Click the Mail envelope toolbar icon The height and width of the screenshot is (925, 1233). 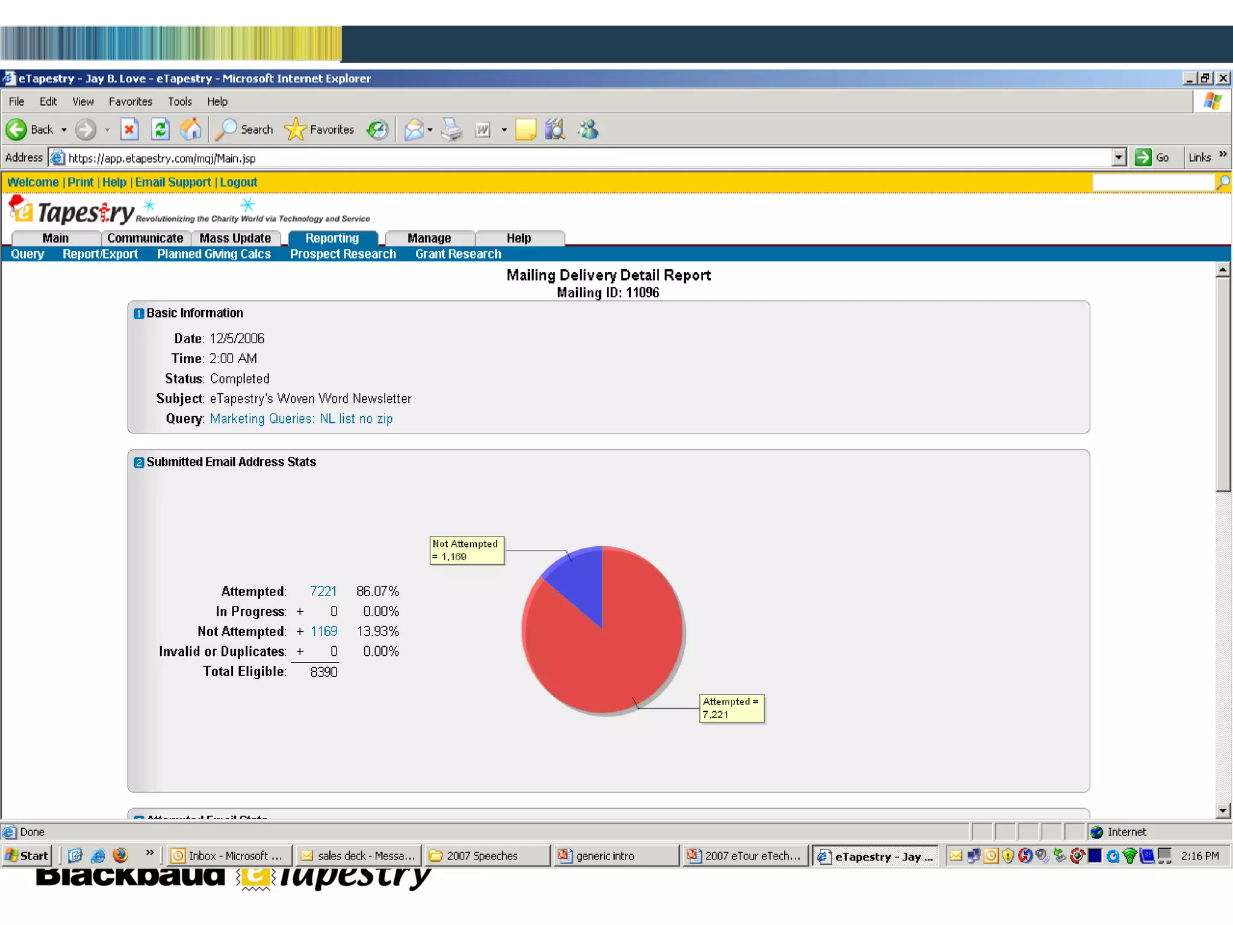pos(414,129)
